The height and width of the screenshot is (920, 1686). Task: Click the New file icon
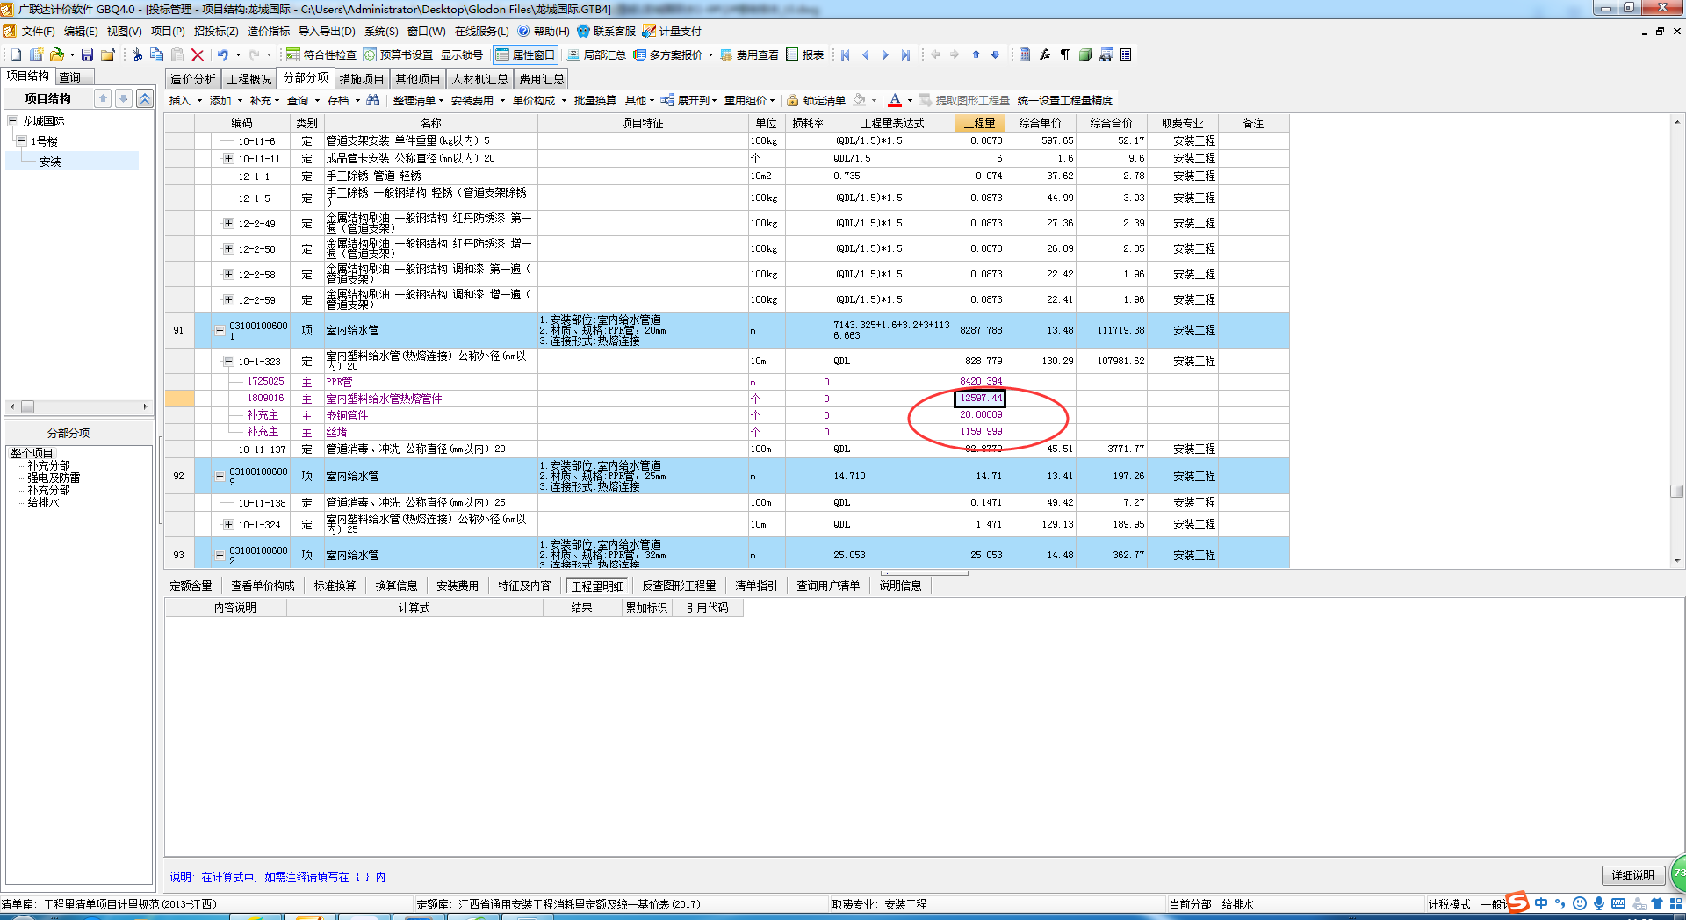point(16,54)
